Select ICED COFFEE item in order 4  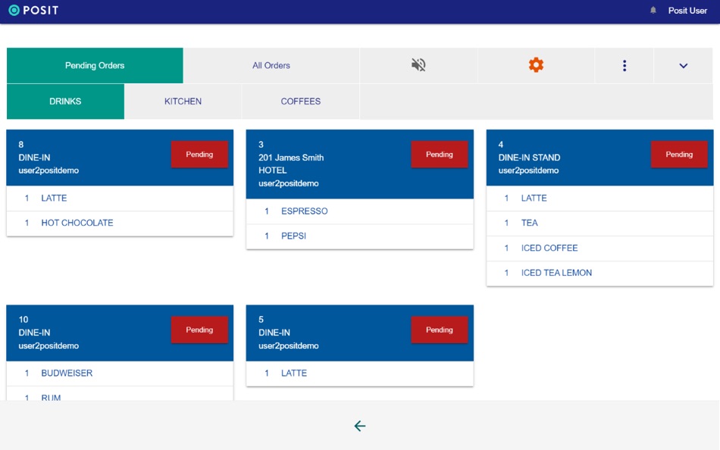coord(599,248)
